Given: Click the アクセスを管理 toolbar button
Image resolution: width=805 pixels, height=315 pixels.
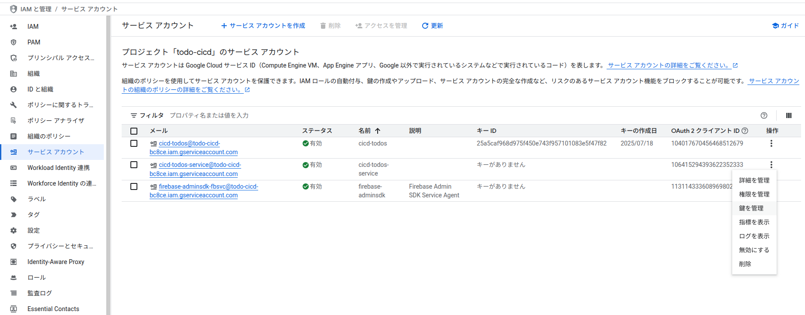Looking at the screenshot, I should point(381,26).
